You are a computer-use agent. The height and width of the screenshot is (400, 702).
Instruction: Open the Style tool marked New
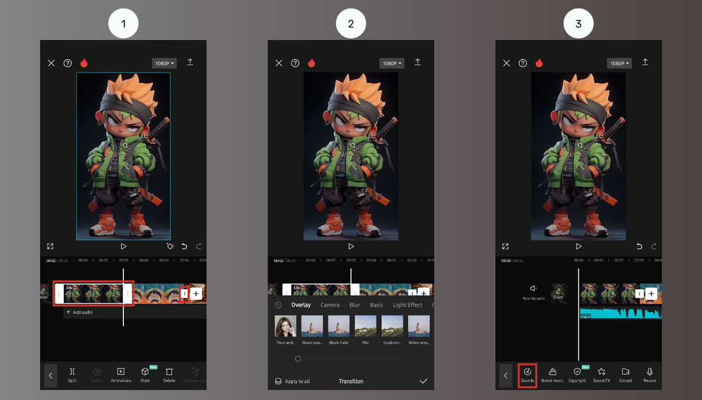(145, 375)
